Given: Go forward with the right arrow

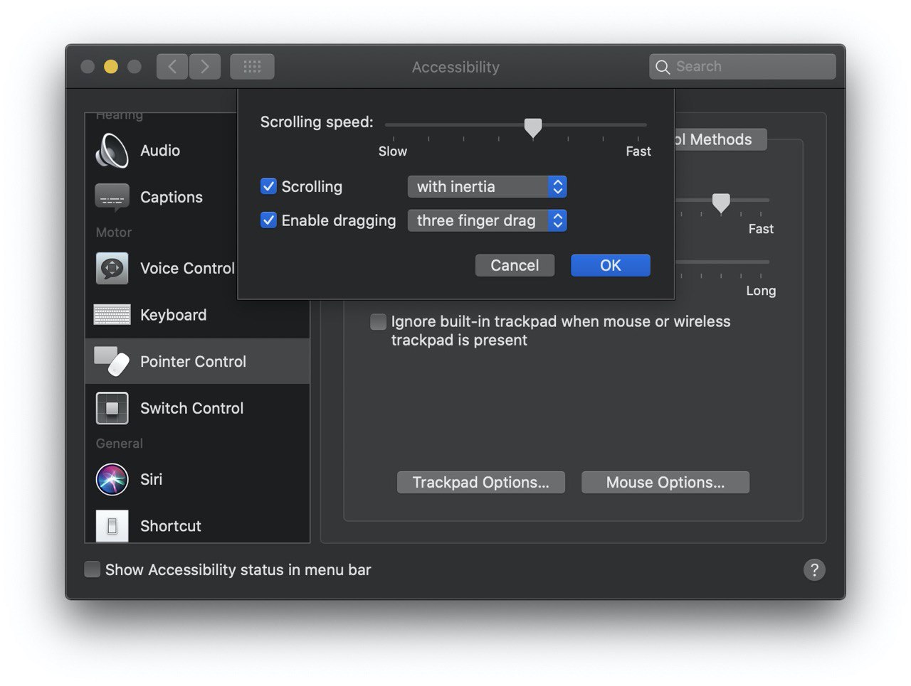Looking at the screenshot, I should [205, 67].
